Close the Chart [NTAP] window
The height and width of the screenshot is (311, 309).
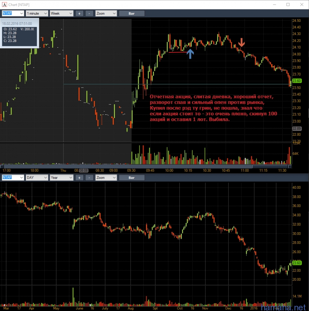302,5
